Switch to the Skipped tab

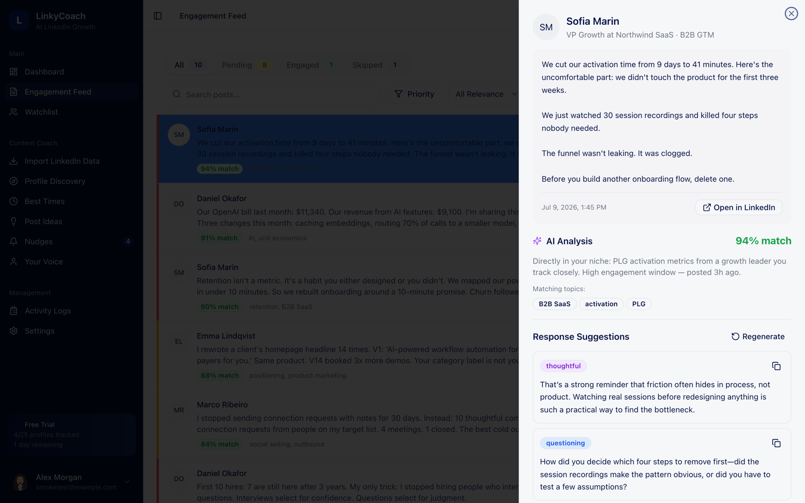click(376, 65)
